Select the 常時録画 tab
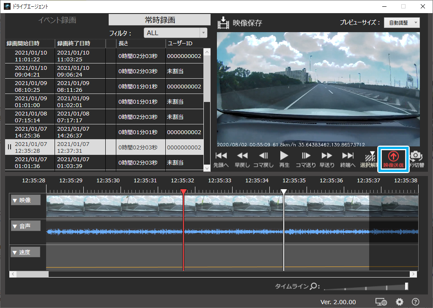 coord(159,20)
